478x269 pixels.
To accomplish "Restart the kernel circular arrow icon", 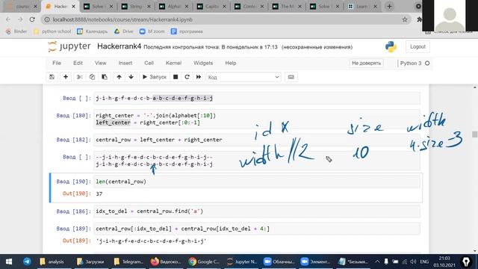I will [187, 77].
